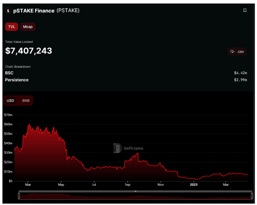Click the $7,407,243 total value
257x205 pixels.
[29, 51]
